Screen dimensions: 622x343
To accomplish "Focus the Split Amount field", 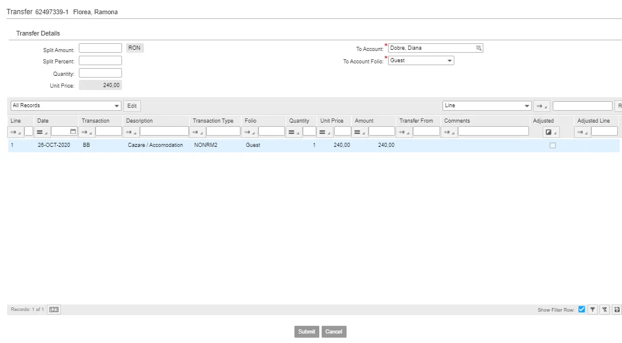I will 100,48.
